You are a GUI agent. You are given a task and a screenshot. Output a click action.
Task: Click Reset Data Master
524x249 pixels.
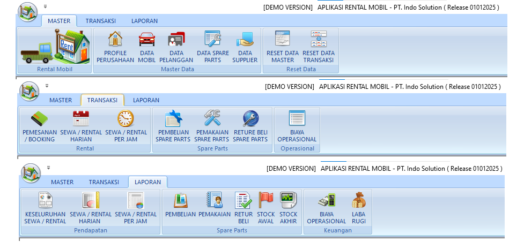[282, 47]
